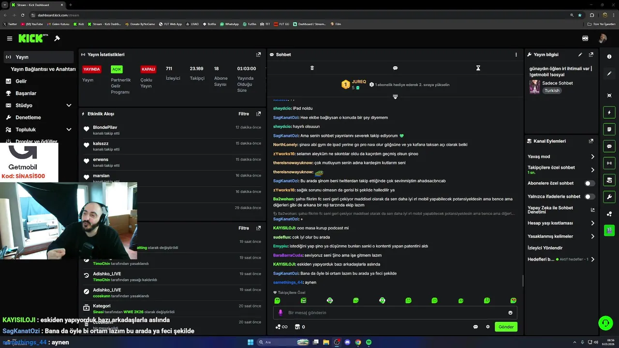Select the first green emote in emote row
This screenshot has width=619, height=348.
point(277,301)
